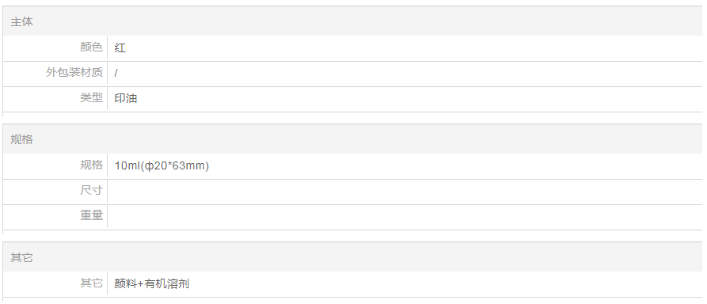
Task: Click the empty 尺寸 value cell
Action: coord(405,191)
